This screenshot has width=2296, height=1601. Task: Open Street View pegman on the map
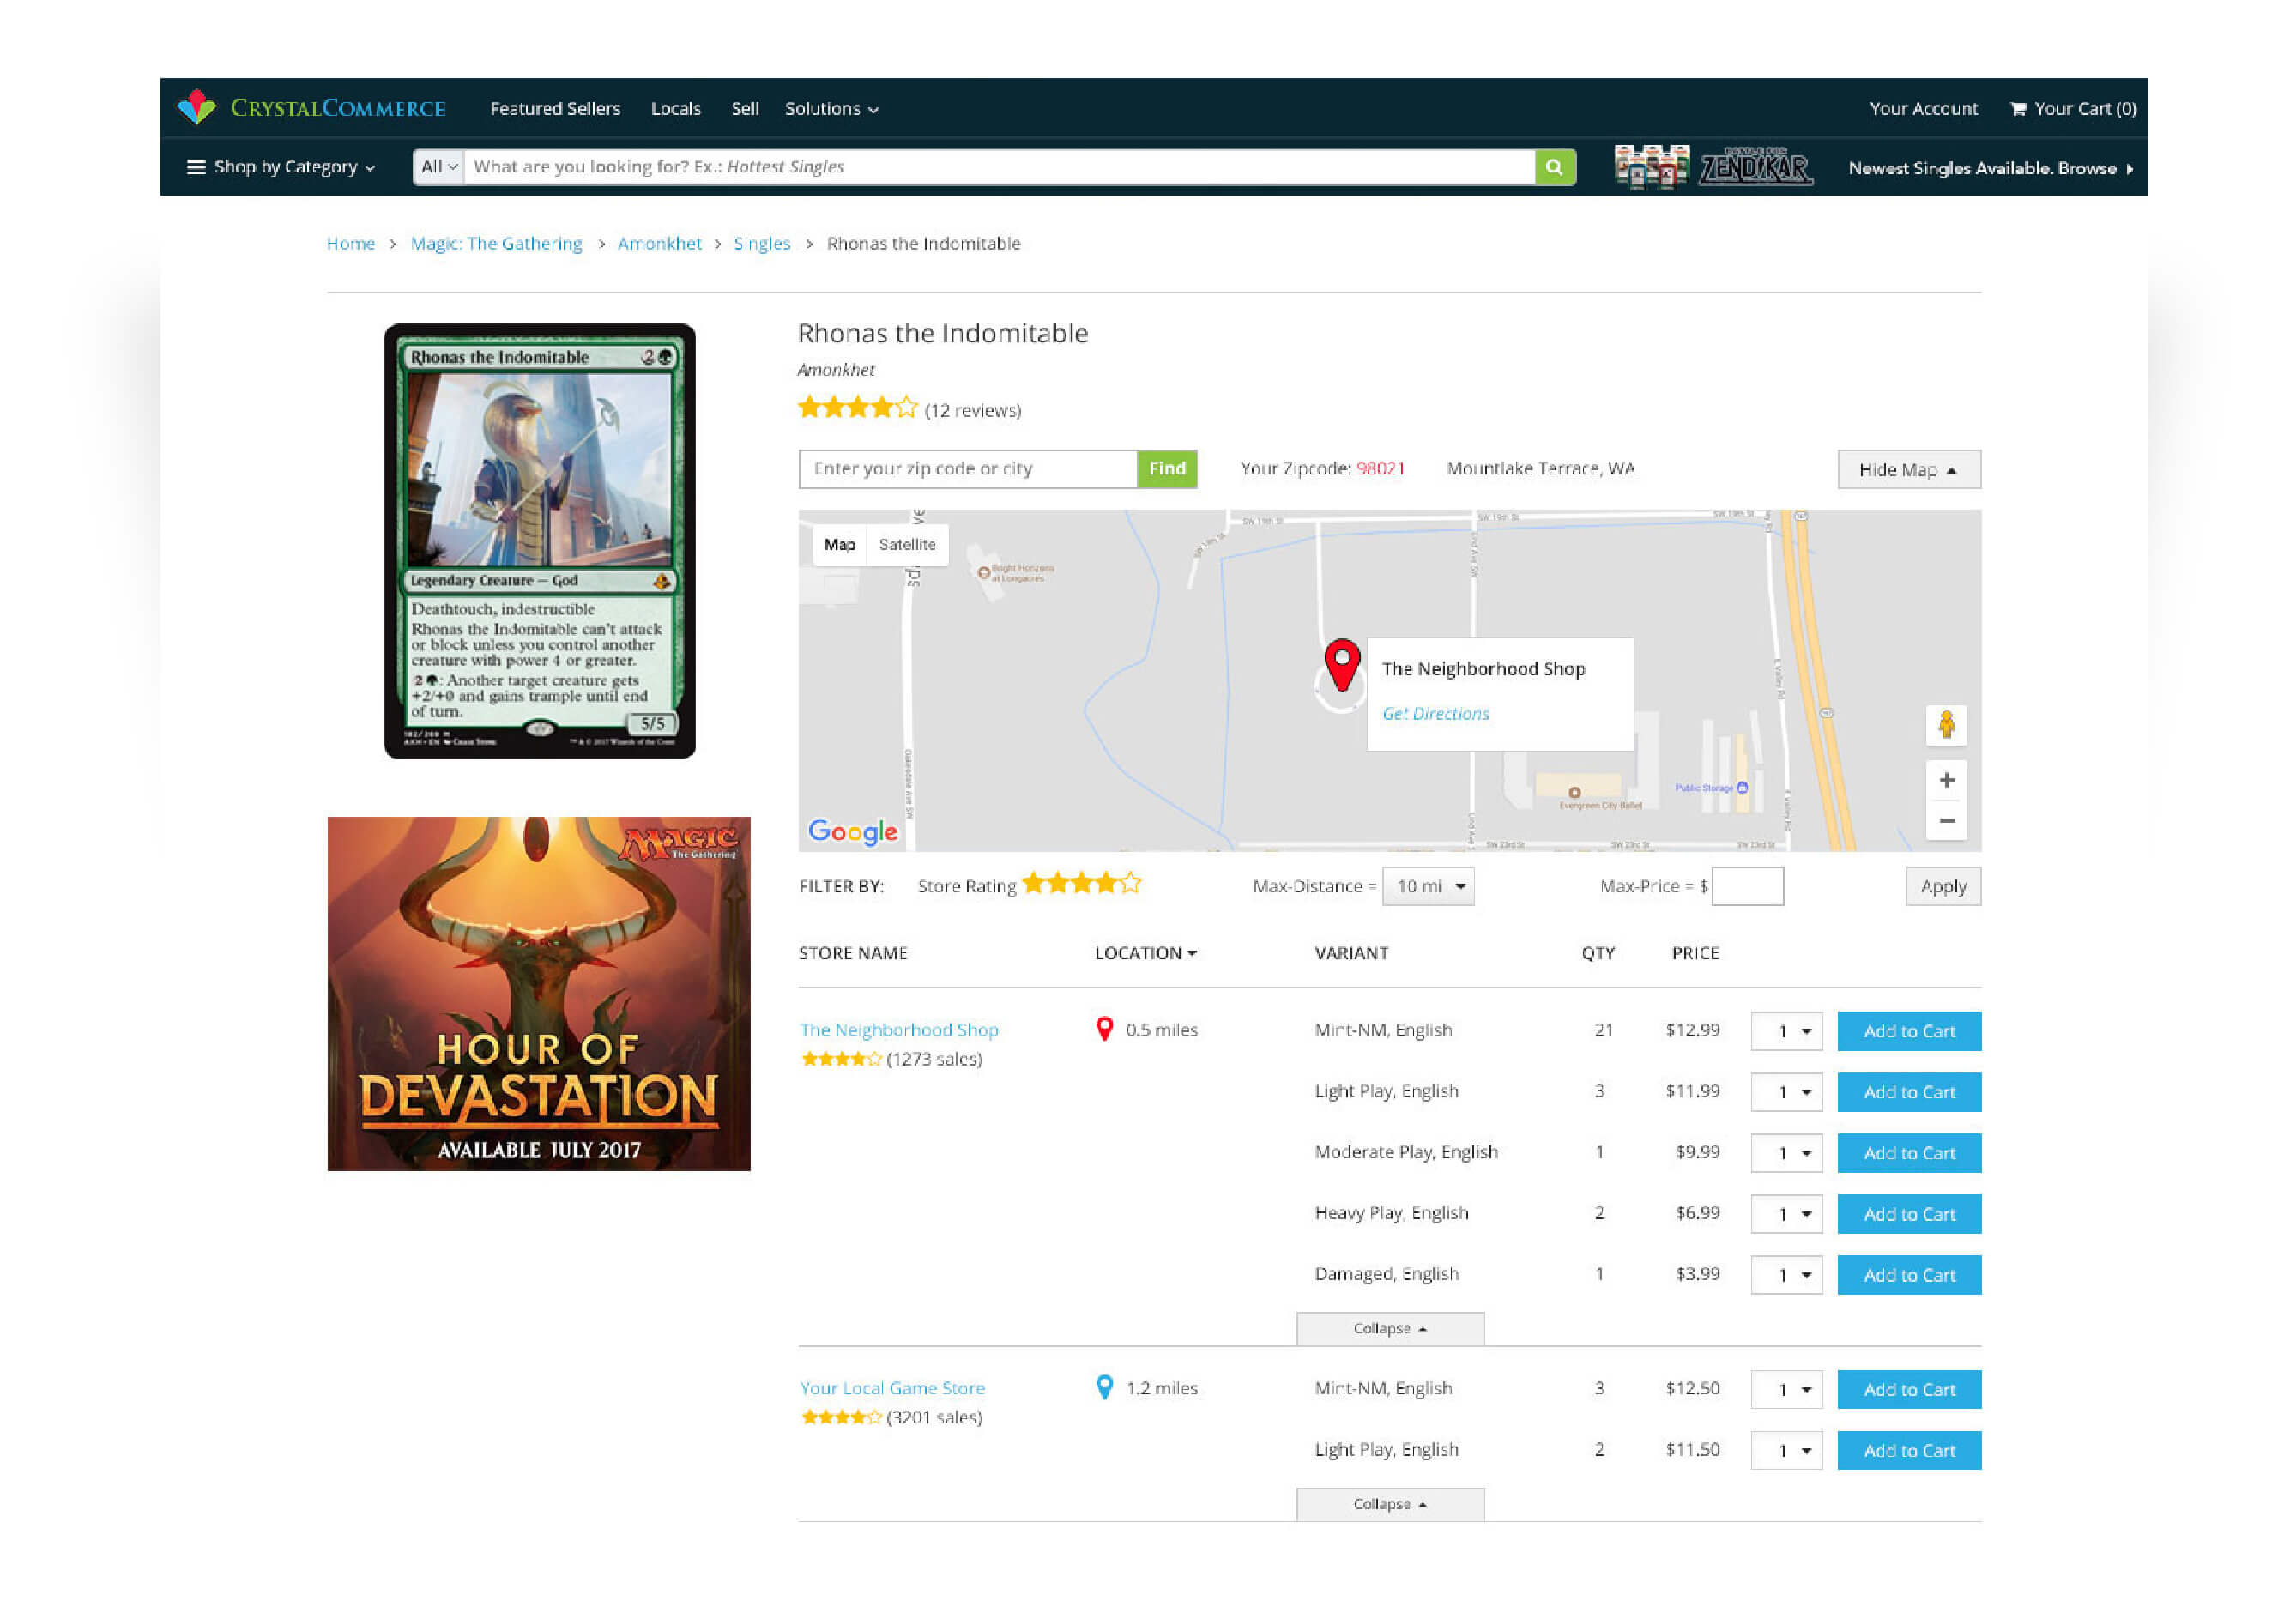[1945, 725]
